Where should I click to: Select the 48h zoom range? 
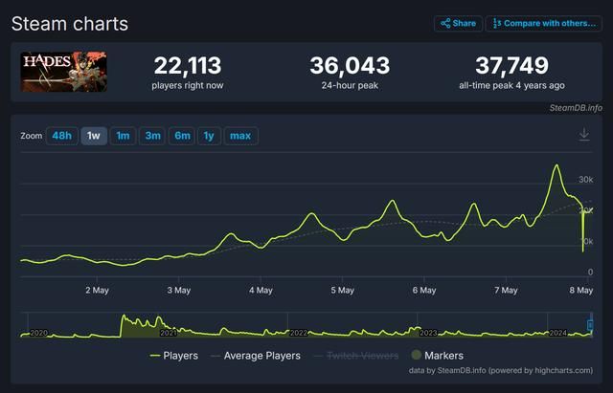(61, 136)
